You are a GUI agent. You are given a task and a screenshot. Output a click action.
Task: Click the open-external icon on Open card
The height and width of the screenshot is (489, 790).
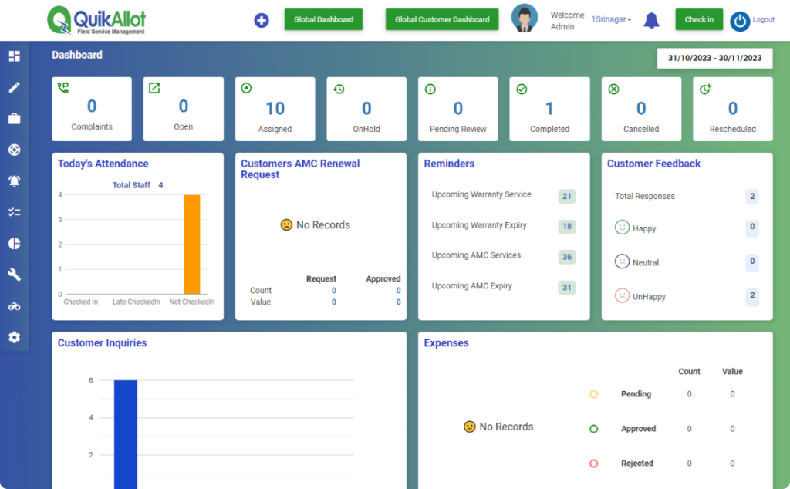[154, 88]
